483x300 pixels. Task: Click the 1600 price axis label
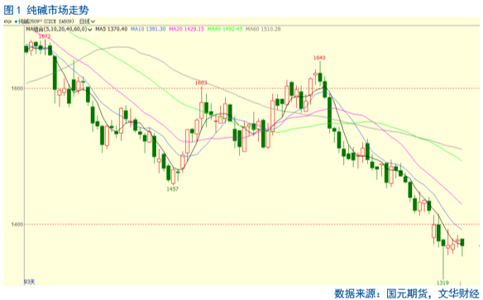17,88
